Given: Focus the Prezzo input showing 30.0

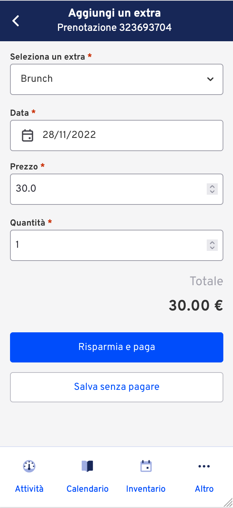Looking at the screenshot, I should tap(116, 189).
